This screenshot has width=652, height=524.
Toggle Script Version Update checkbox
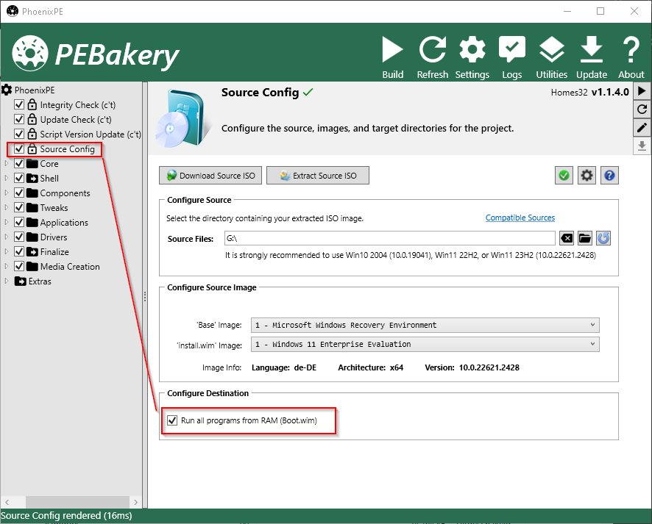[19, 134]
